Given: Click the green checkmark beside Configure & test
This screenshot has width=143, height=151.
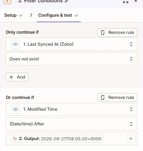Looking at the screenshot, I should click(x=76, y=15).
